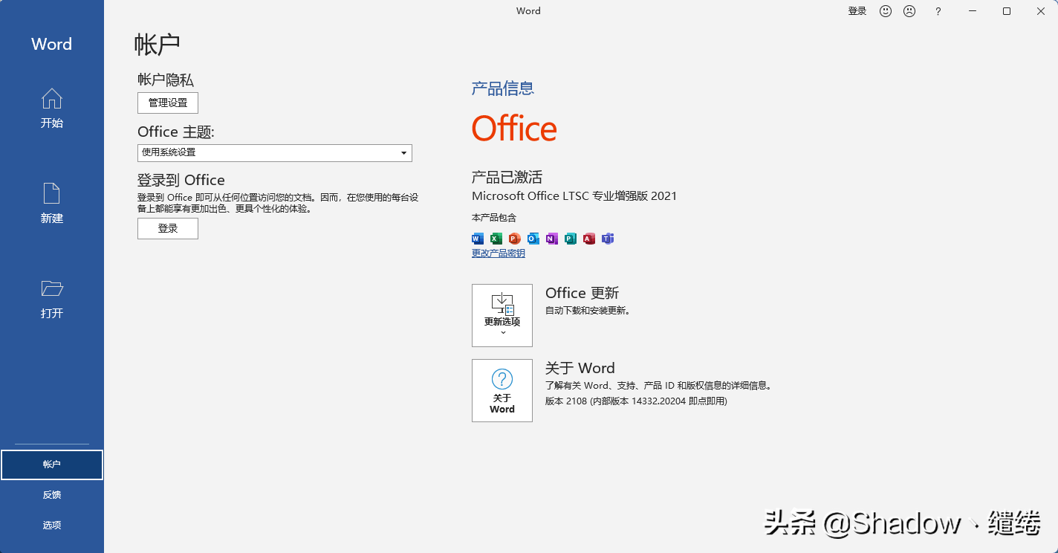Open the 选项 options tab
Viewport: 1058px width, 553px height.
(52, 525)
